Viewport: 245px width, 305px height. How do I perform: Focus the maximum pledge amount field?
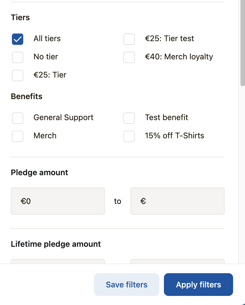[x=178, y=201]
